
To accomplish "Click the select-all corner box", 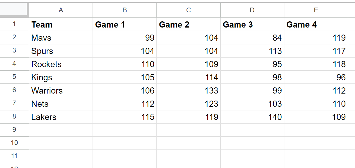I will (14, 10).
